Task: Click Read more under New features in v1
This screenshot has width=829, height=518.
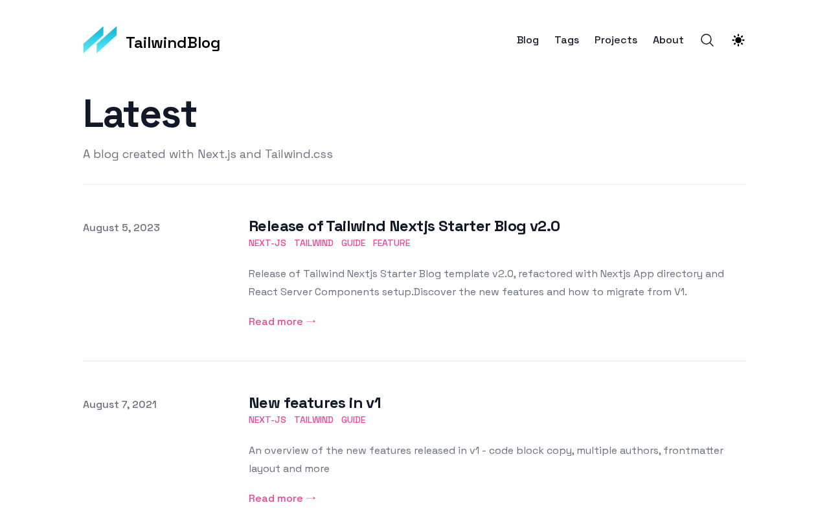Action: [x=282, y=499]
